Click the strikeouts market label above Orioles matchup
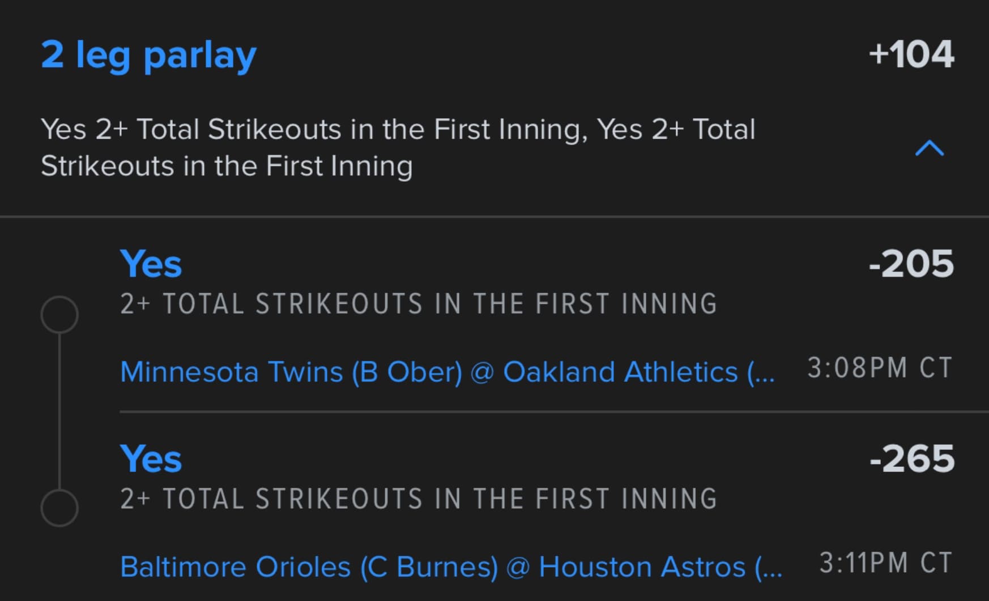The width and height of the screenshot is (989, 601). pos(418,499)
